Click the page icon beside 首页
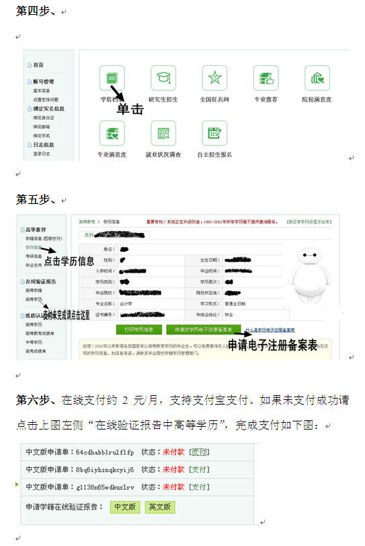365x546 pixels. (x=30, y=65)
